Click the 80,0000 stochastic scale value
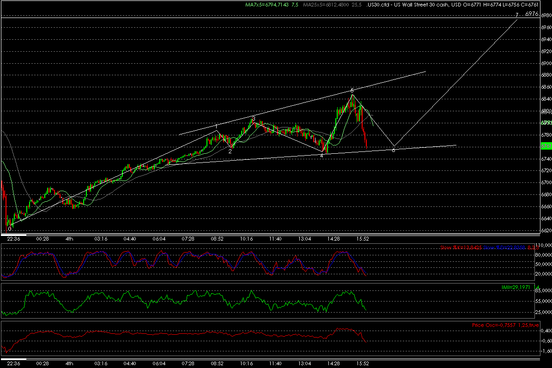This screenshot has height=368, width=552. tap(545, 255)
